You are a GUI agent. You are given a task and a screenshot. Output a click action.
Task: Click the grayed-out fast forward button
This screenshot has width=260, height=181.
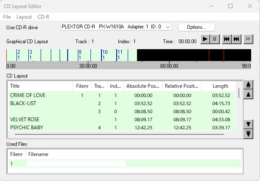coord(248,39)
